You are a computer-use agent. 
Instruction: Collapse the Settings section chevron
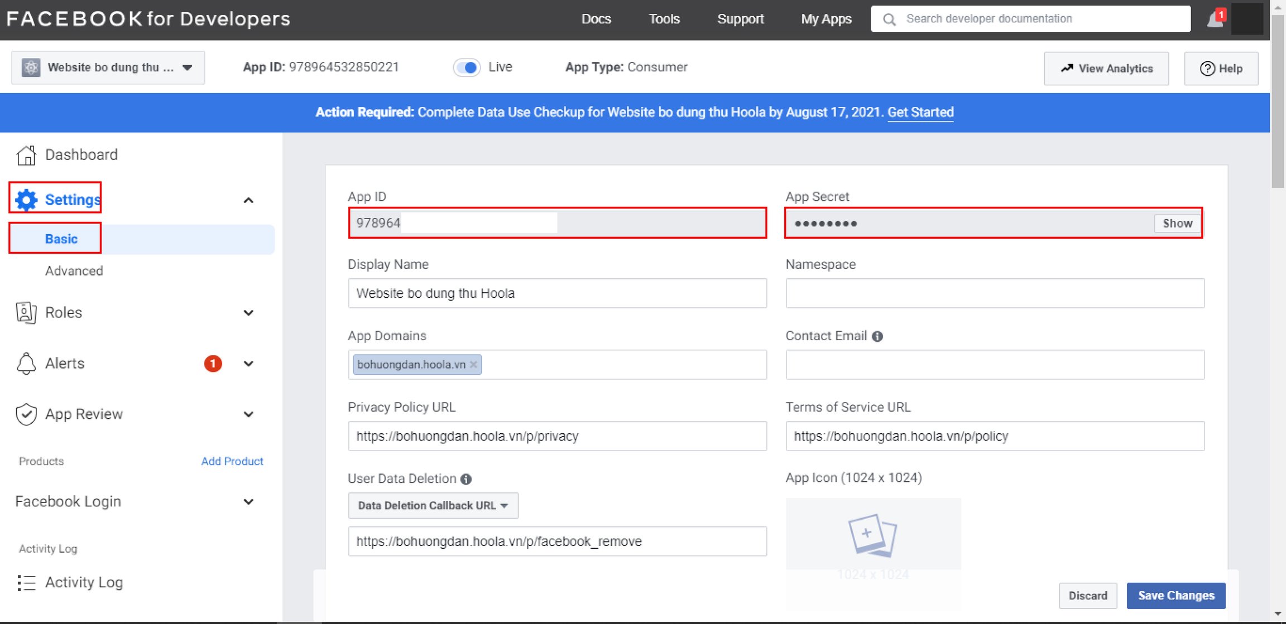click(249, 200)
